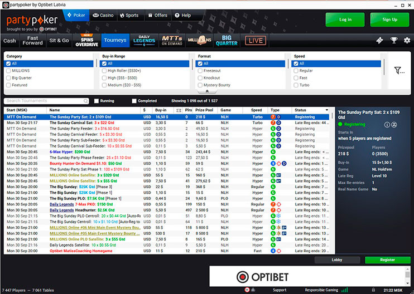Image resolution: width=414 pixels, height=294 pixels.
Task: Click the partypoker window title icon
Action: pos(5,5)
